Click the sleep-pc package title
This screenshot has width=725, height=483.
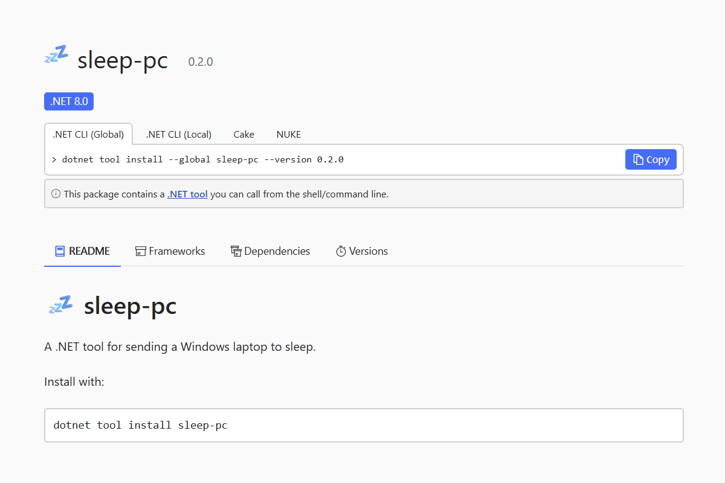(x=123, y=61)
